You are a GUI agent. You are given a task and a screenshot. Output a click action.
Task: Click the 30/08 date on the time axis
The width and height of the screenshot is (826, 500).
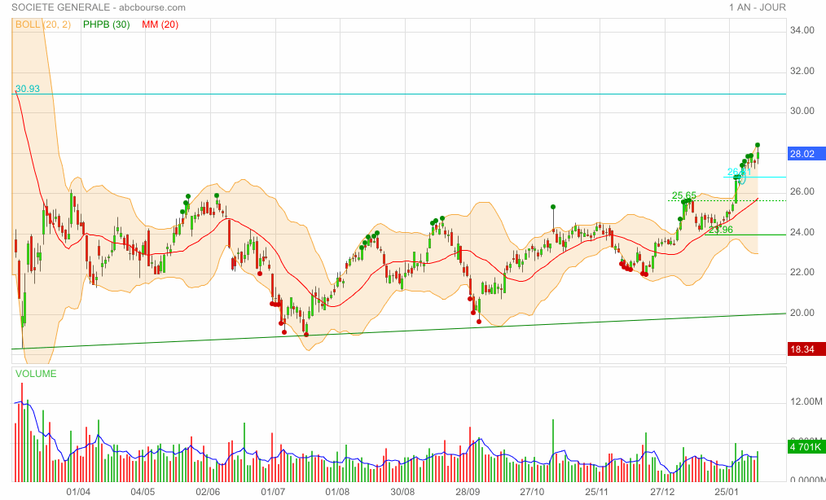(402, 492)
